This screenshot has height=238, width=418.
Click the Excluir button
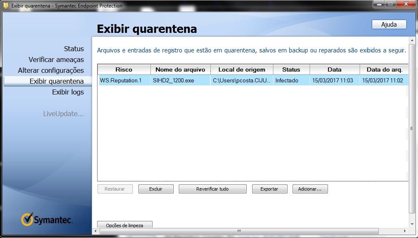coord(156,189)
